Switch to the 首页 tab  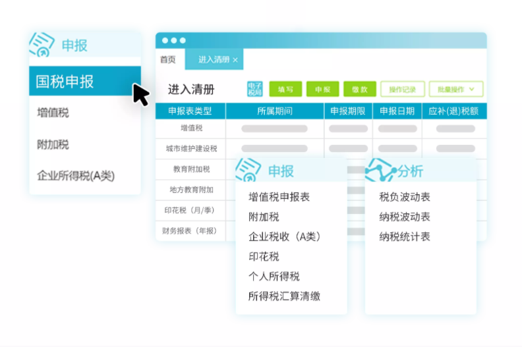pos(168,59)
